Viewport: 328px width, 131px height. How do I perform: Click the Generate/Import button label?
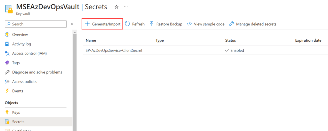click(106, 24)
